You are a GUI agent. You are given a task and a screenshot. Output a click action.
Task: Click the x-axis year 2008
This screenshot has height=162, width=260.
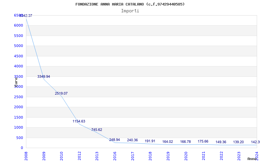tap(26, 156)
